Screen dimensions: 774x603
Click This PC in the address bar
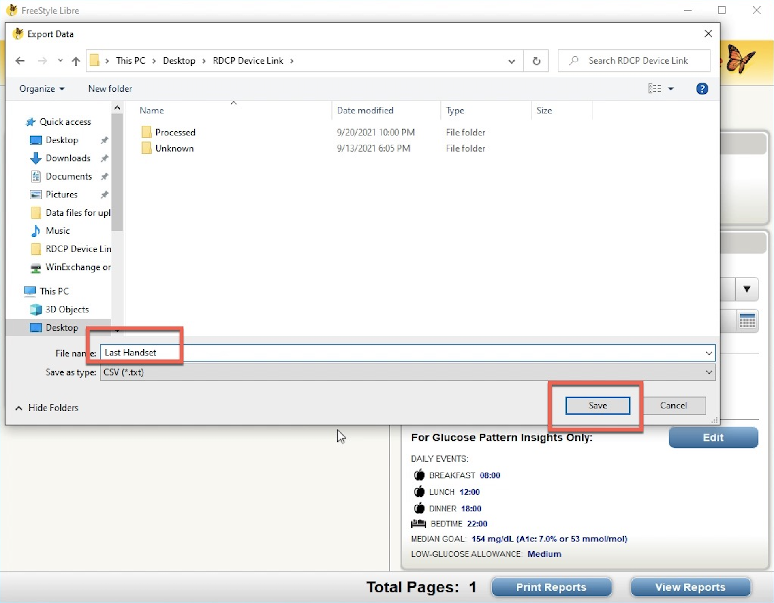coord(130,61)
